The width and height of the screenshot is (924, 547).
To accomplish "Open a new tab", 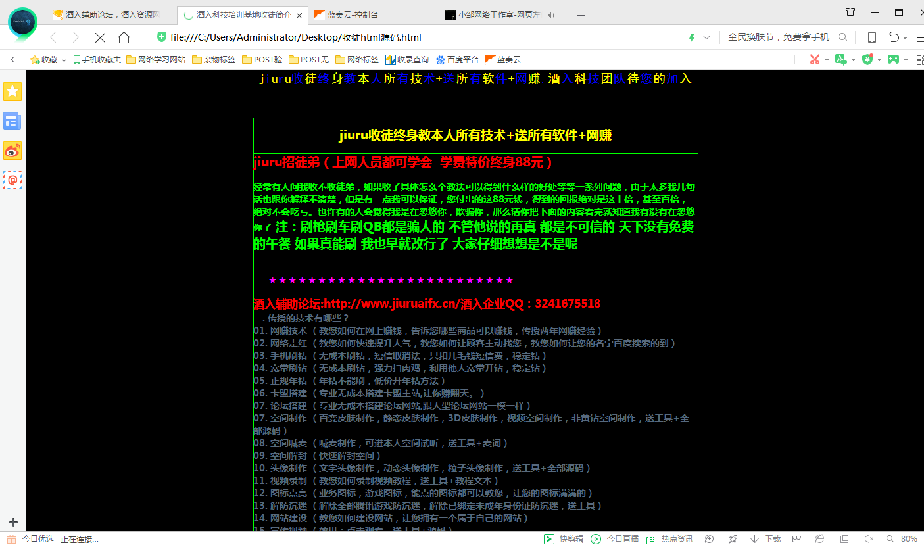I will 581,15.
